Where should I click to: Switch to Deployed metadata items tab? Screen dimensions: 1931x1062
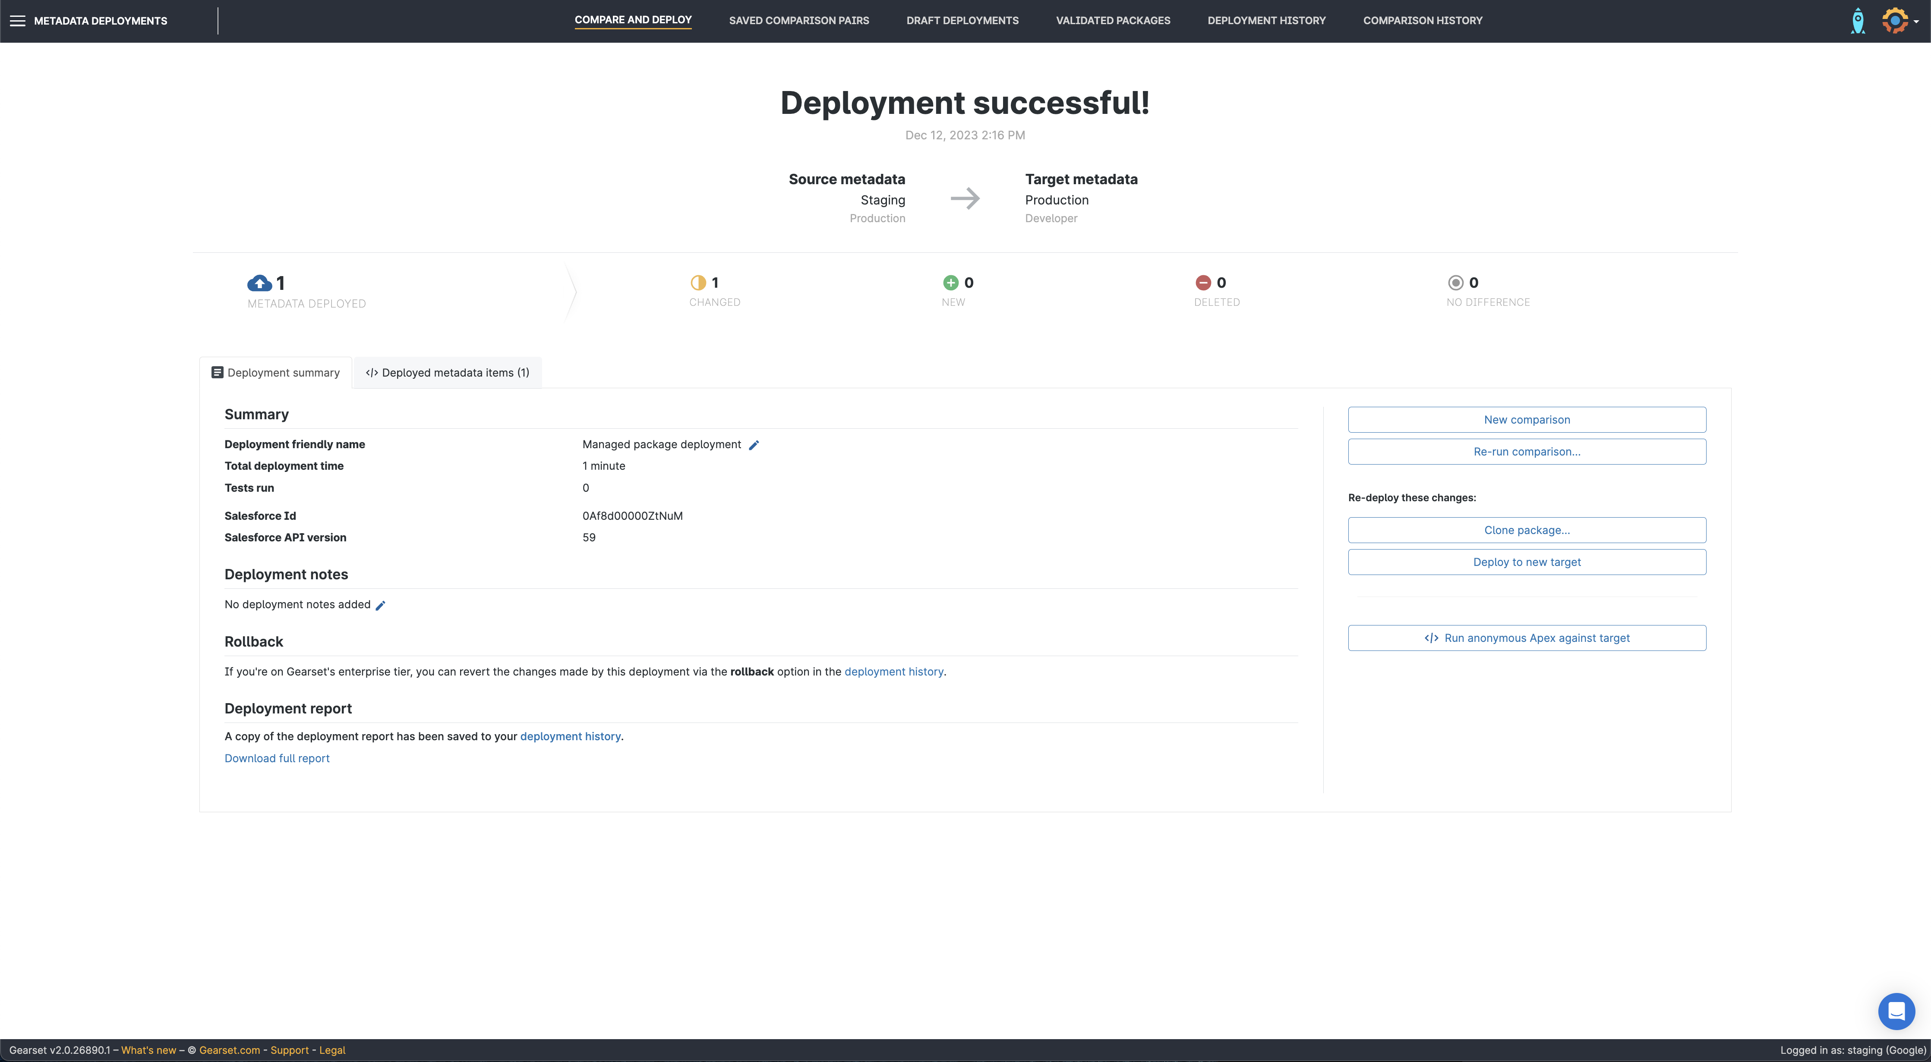coord(448,373)
